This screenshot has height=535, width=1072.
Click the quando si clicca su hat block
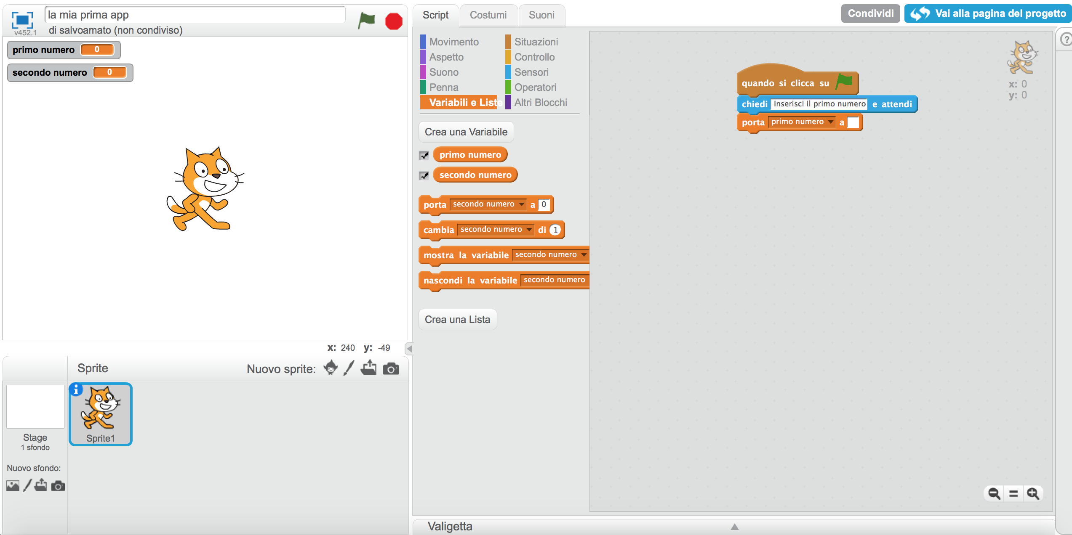tap(797, 80)
